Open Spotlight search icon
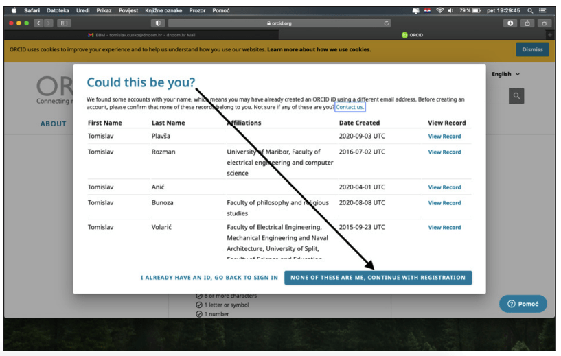The width and height of the screenshot is (561, 356). coord(530,10)
